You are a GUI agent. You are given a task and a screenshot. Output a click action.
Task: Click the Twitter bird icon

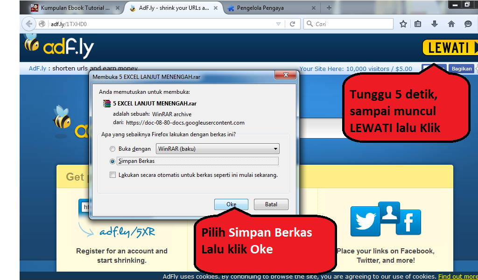365,221
